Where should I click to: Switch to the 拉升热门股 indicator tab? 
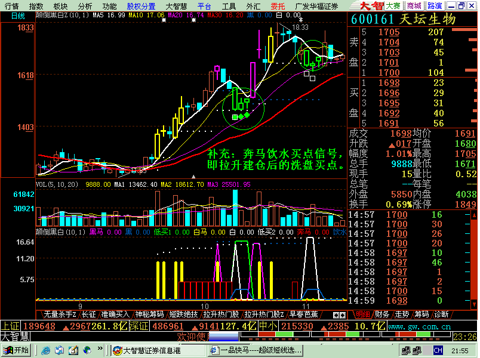point(221,314)
